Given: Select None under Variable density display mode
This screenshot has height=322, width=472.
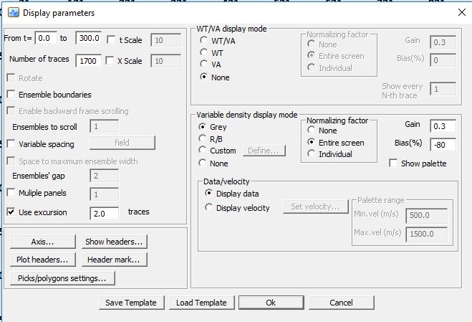Looking at the screenshot, I should click(202, 163).
